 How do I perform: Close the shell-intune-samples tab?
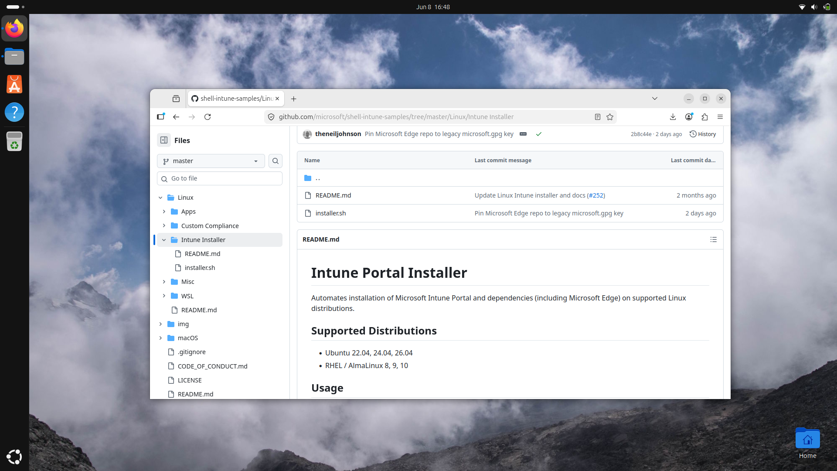277,99
